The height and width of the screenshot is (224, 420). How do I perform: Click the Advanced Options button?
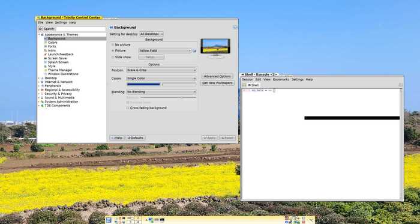pyautogui.click(x=217, y=76)
